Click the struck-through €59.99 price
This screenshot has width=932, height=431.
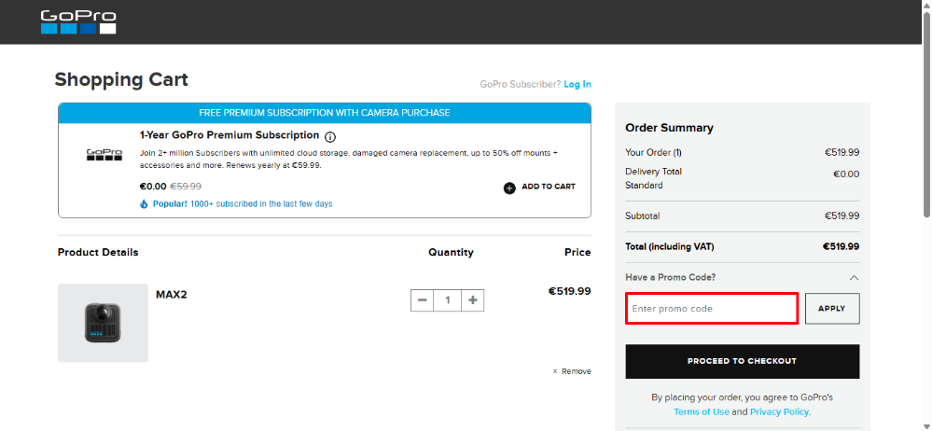(x=186, y=186)
